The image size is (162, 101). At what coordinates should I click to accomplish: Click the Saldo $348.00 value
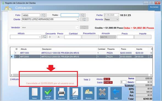(108, 82)
